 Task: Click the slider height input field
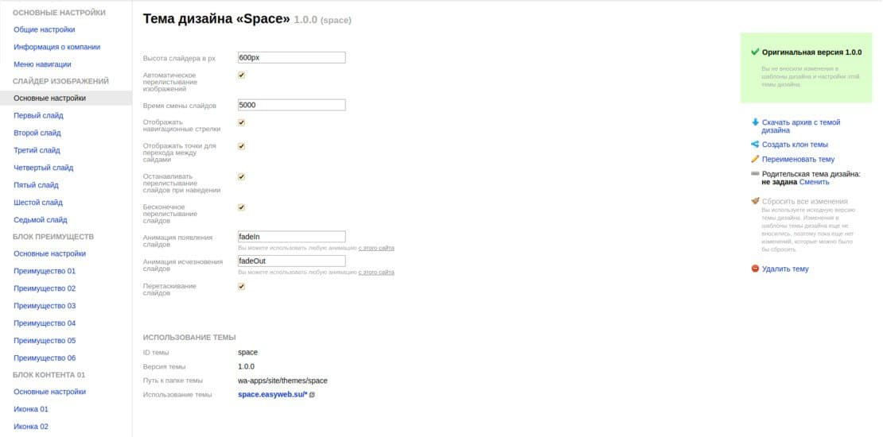(292, 57)
